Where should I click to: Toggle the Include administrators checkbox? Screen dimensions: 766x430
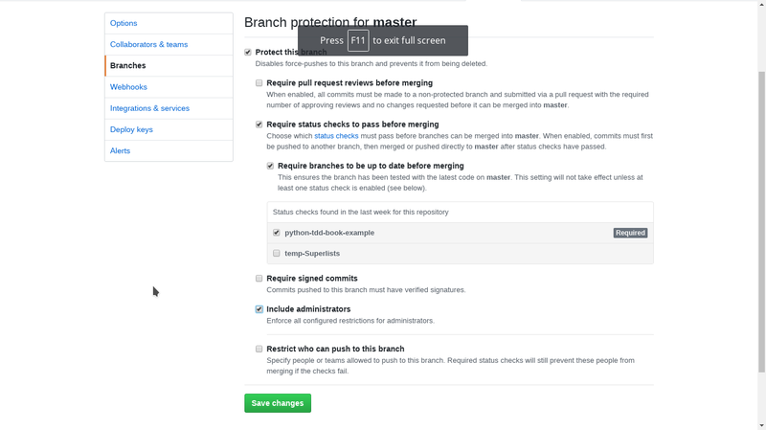(x=259, y=309)
